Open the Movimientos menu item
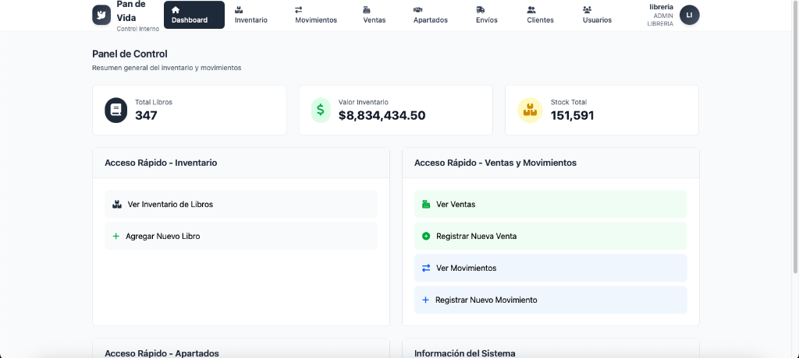This screenshot has height=358, width=799. click(316, 15)
